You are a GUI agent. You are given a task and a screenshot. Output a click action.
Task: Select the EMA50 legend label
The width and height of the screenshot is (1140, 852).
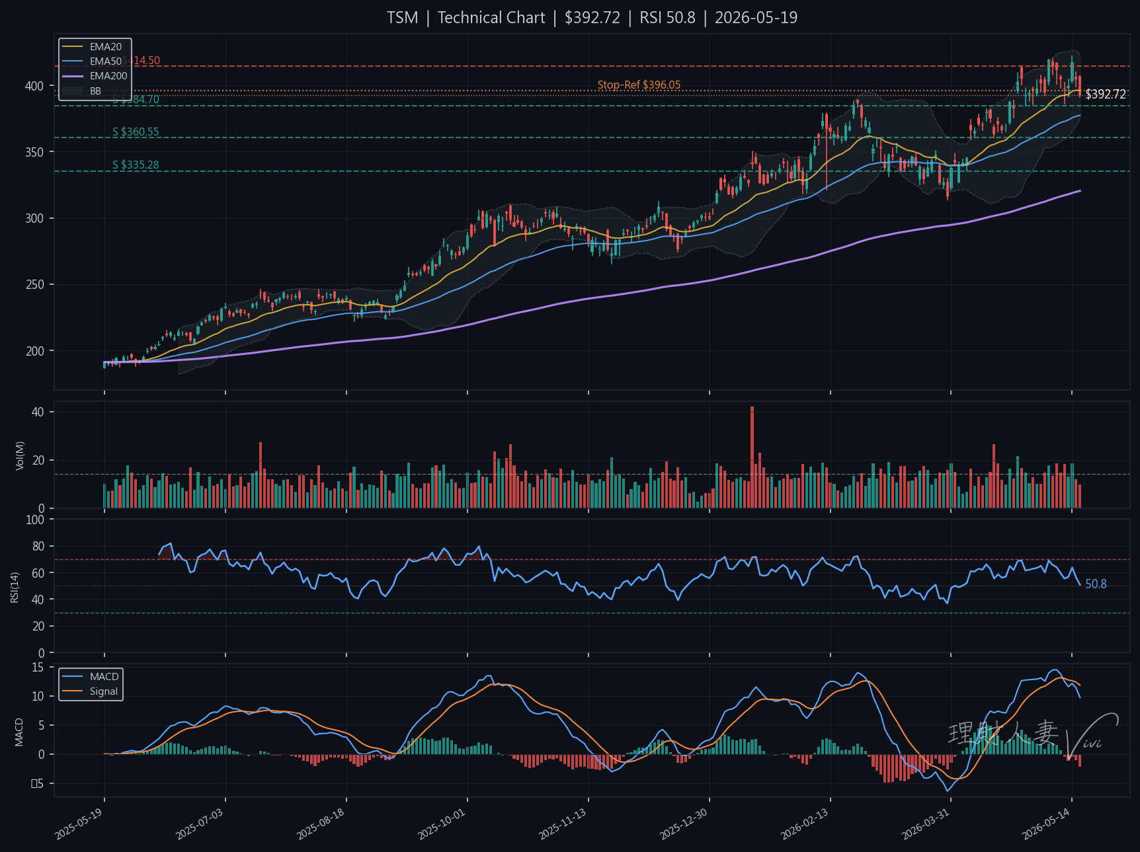(x=106, y=61)
